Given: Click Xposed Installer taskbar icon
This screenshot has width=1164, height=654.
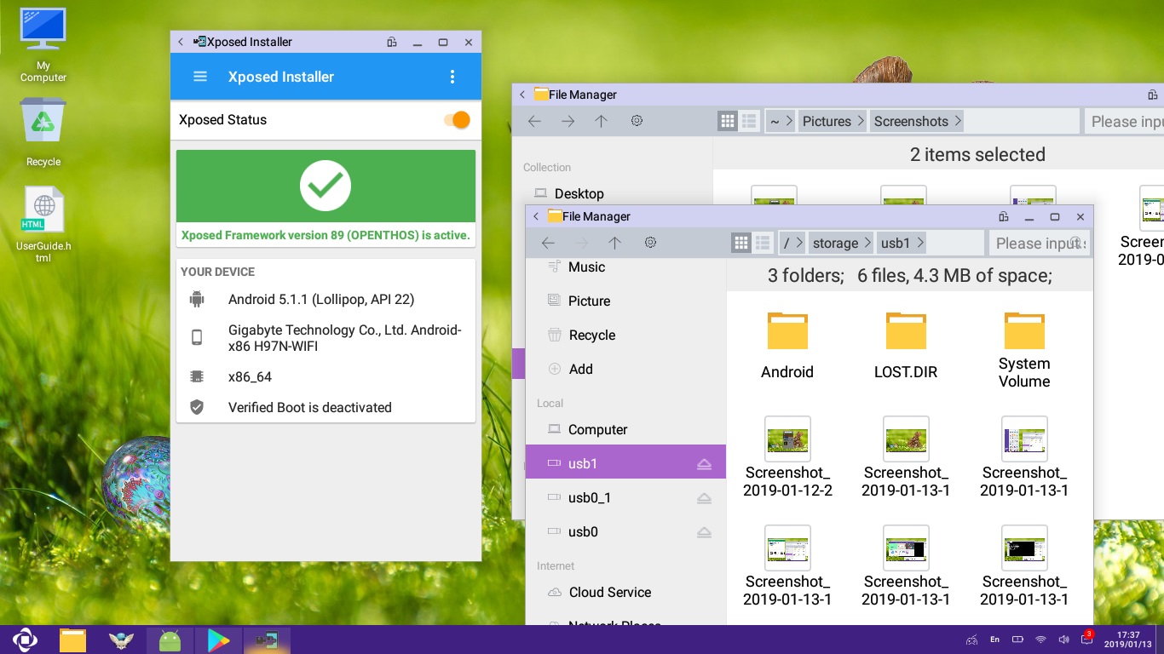Looking at the screenshot, I should (268, 640).
